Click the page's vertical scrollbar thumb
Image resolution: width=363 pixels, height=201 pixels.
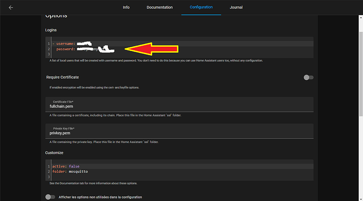[361, 74]
